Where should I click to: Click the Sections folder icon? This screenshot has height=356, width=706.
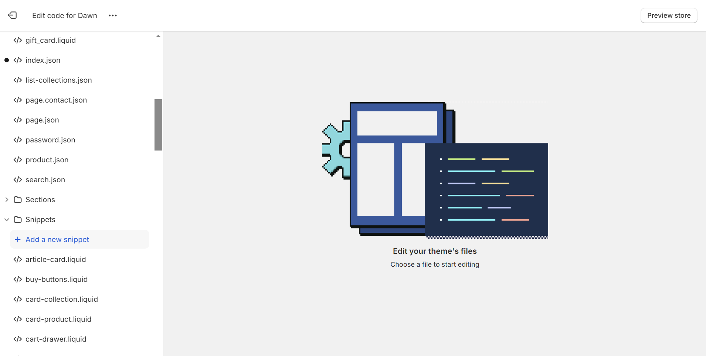click(18, 200)
